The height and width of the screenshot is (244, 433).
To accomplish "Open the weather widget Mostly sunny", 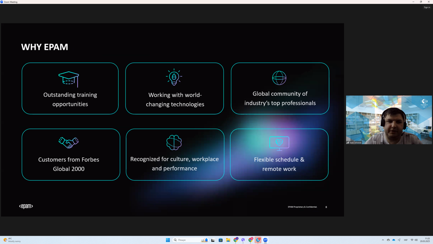I will pyautogui.click(x=12, y=240).
